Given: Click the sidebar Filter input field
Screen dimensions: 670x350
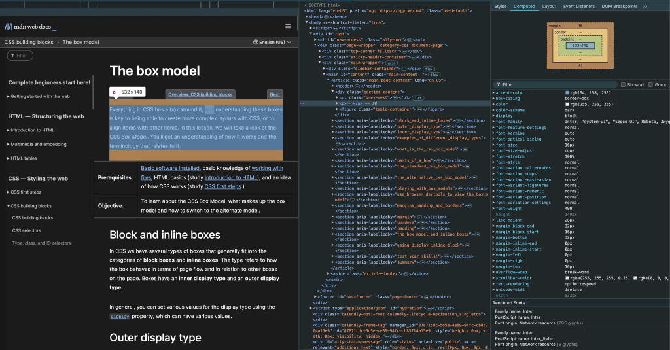Looking at the screenshot, I should pos(20,56).
